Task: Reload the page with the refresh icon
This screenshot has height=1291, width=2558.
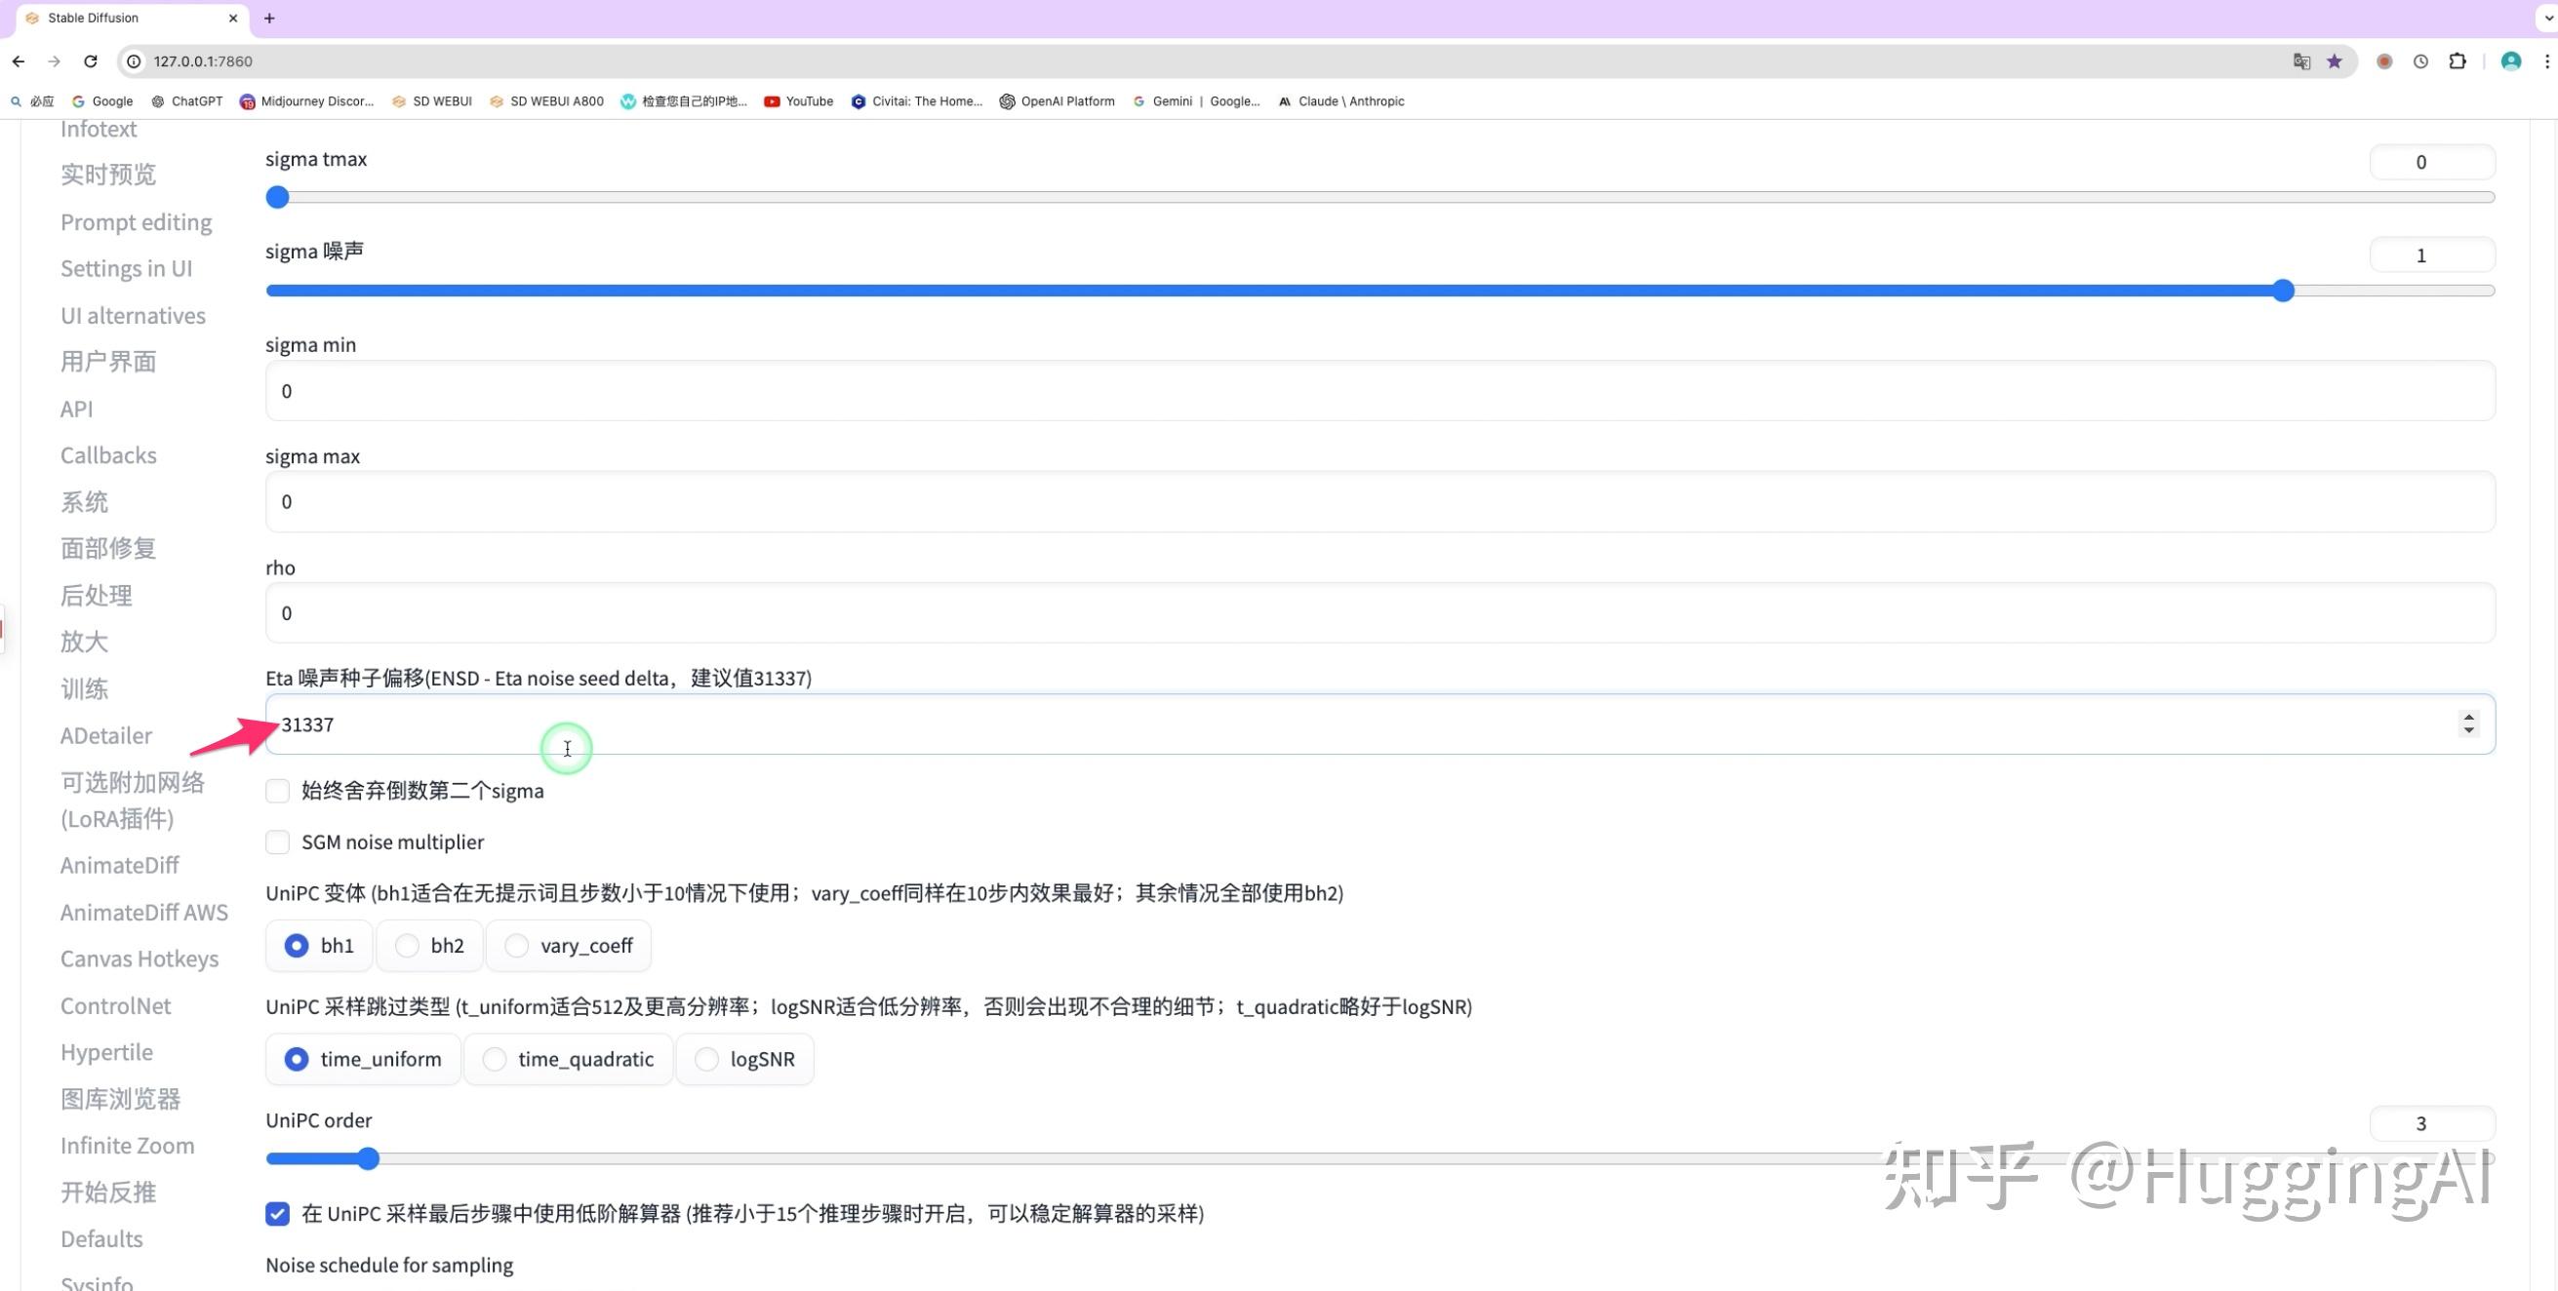Action: [91, 60]
